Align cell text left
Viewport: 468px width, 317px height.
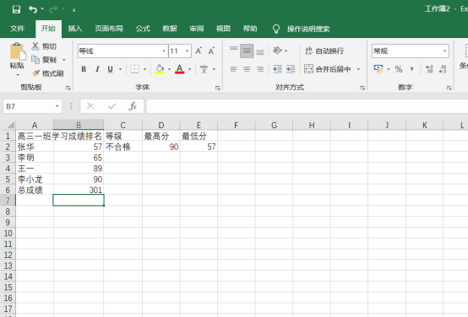[233, 69]
